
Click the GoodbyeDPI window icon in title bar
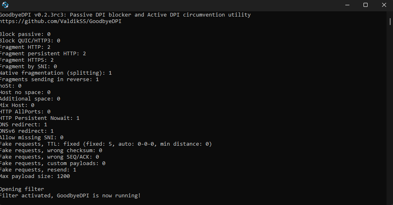[5, 5]
